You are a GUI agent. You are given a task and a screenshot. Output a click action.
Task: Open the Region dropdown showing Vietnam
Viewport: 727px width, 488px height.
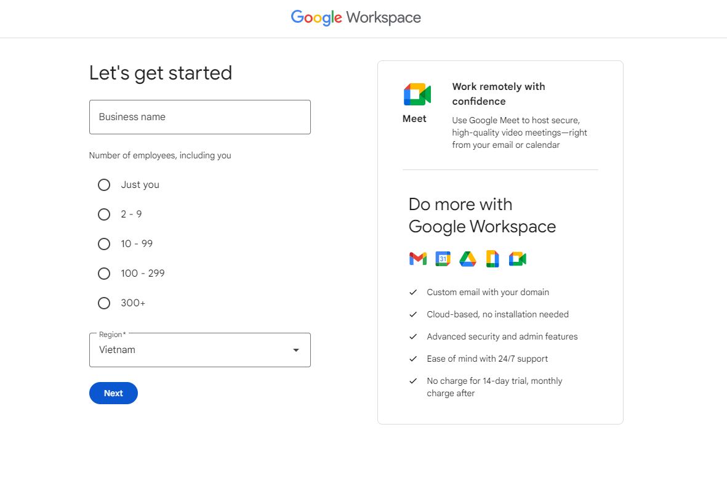tap(191, 350)
